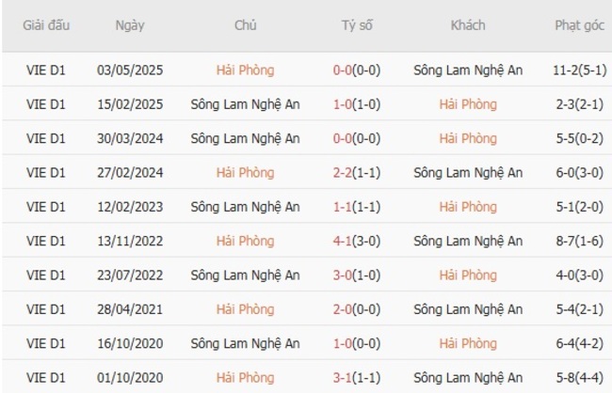Click the corner stat 11-2(5-1)
This screenshot has height=393, width=612.
(579, 70)
